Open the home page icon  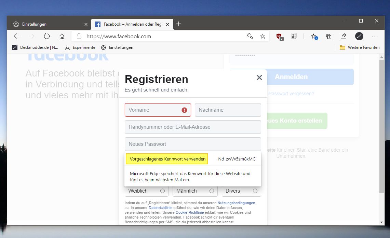[x=62, y=36]
